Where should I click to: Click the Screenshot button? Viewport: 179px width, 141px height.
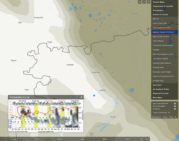(157, 117)
